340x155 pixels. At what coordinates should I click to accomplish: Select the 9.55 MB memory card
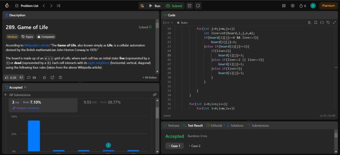click(x=102, y=102)
